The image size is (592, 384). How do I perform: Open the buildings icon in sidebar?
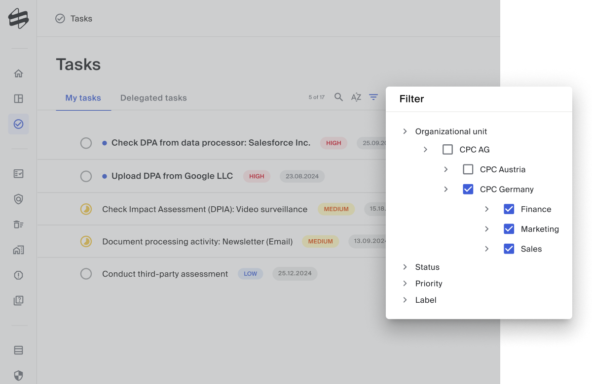pos(18,250)
